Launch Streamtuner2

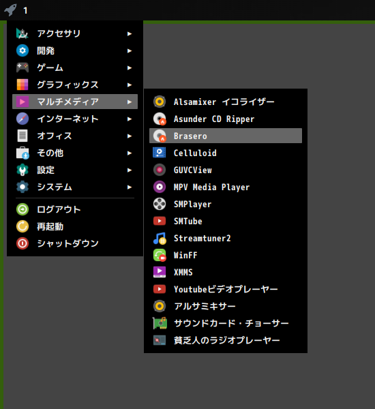[x=226, y=238]
